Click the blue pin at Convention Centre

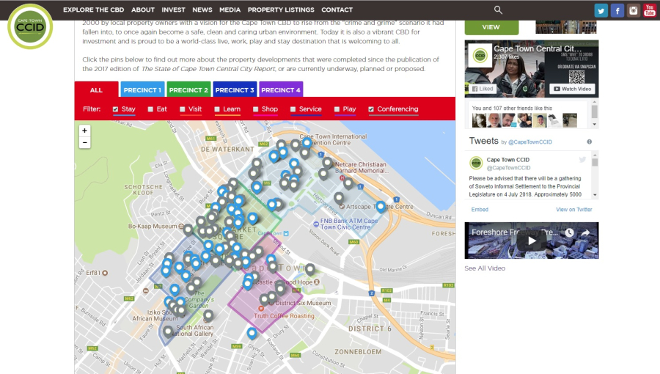tap(307, 142)
